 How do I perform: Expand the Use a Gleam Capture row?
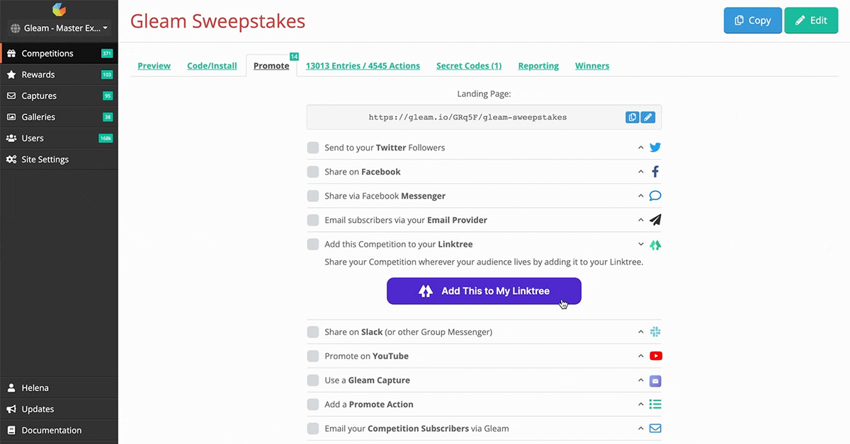pyautogui.click(x=641, y=380)
